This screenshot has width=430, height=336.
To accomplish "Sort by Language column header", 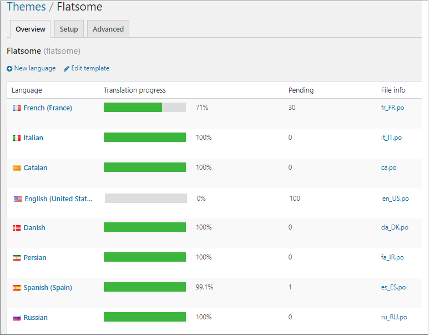I will click(x=27, y=90).
